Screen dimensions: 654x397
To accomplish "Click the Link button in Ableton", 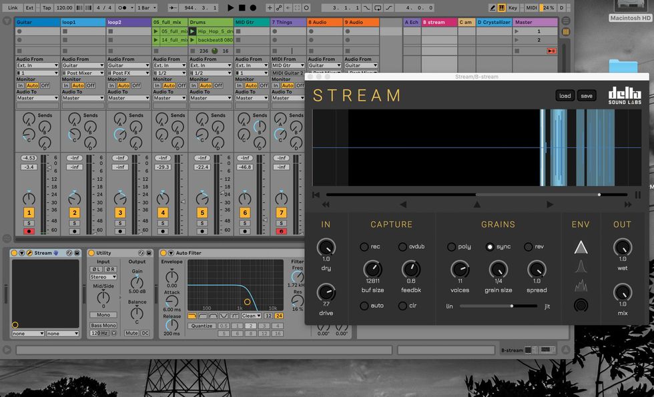I will point(13,7).
